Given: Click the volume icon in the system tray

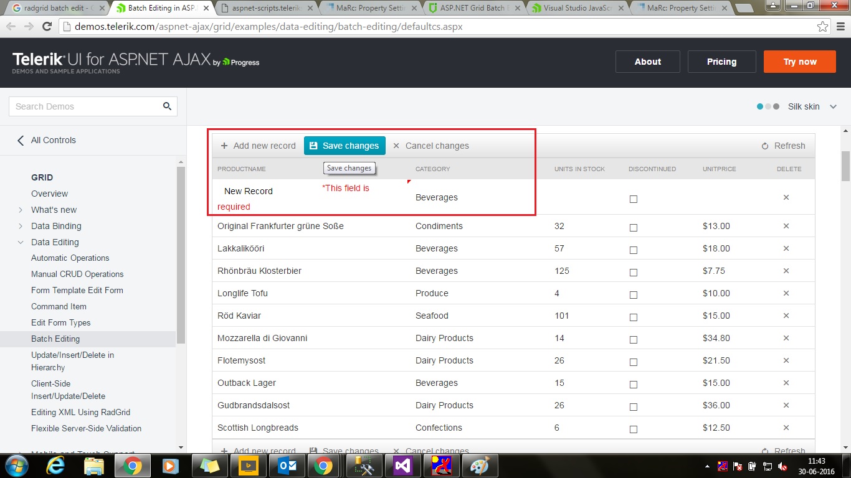Looking at the screenshot, I should [782, 466].
